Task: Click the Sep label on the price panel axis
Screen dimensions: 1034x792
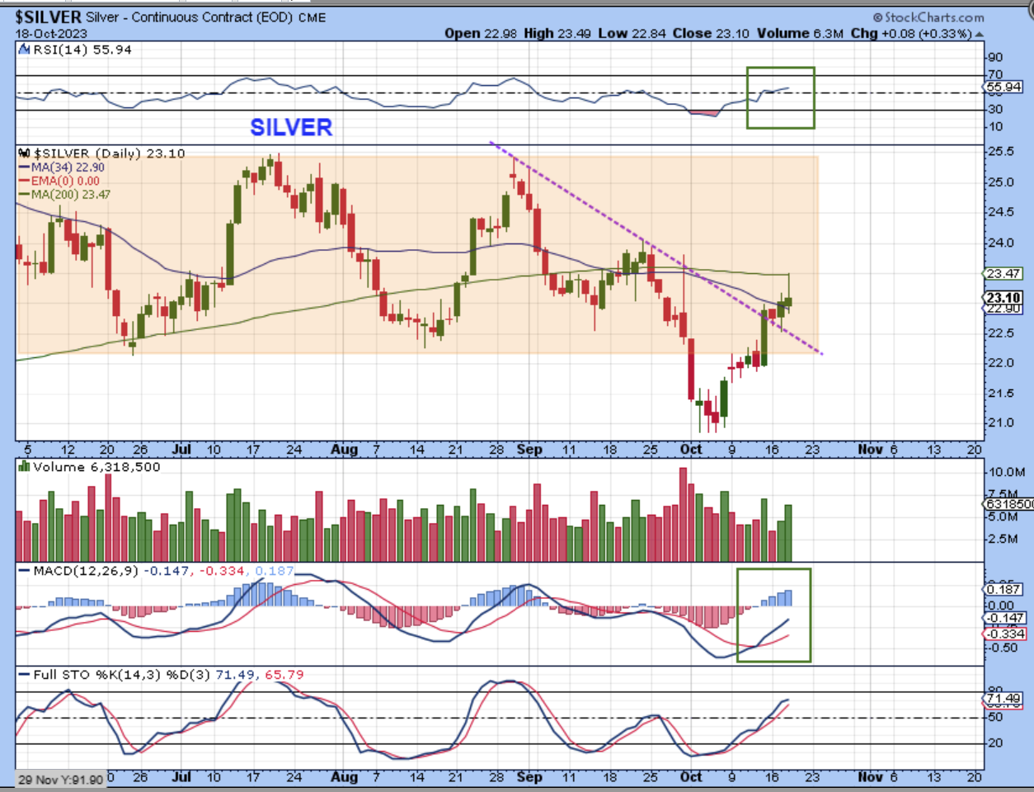Action: (529, 450)
